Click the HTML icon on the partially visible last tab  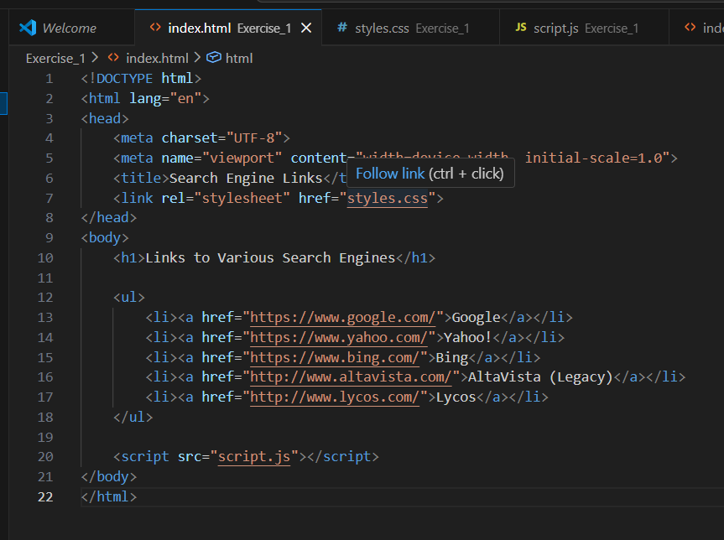(x=690, y=28)
